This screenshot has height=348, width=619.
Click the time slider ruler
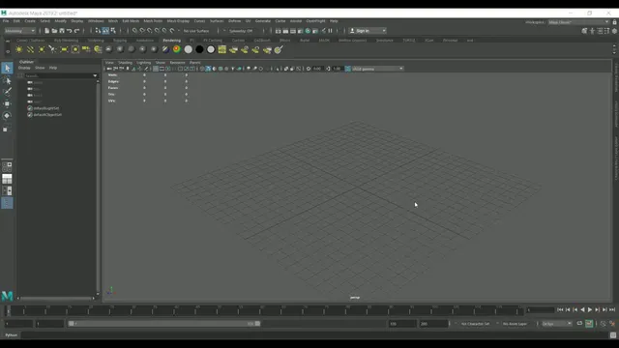[264, 310]
